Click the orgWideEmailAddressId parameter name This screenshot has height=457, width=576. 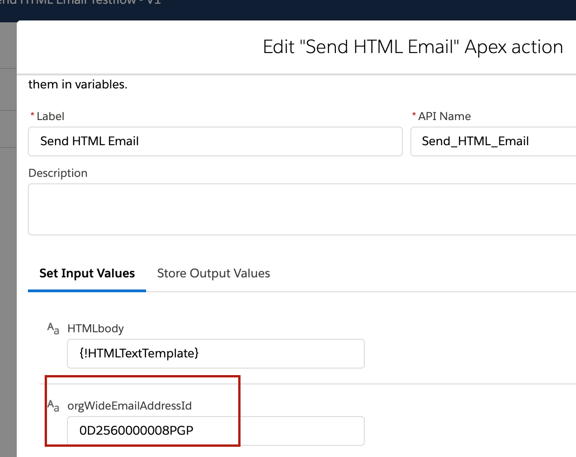pyautogui.click(x=129, y=406)
